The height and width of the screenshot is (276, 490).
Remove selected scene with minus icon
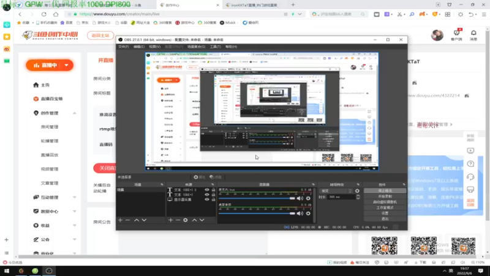[127, 220]
